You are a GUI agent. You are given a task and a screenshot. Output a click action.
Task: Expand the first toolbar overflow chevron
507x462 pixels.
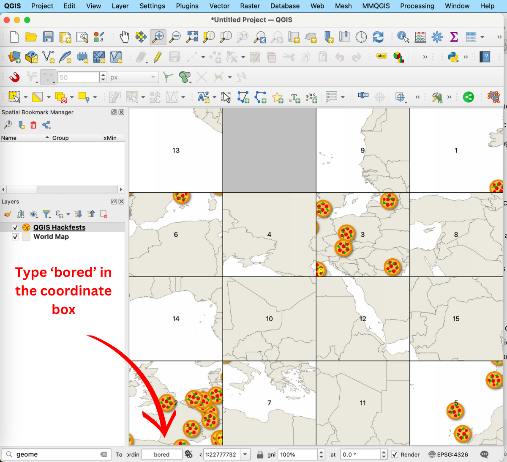point(499,37)
